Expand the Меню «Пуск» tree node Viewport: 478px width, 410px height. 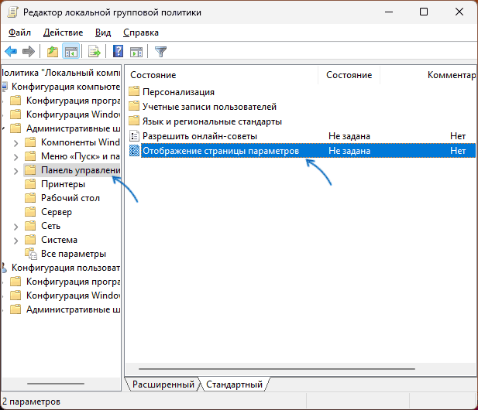15,157
